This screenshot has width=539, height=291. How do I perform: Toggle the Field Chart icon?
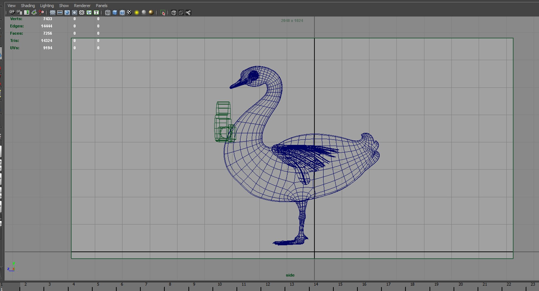82,12
